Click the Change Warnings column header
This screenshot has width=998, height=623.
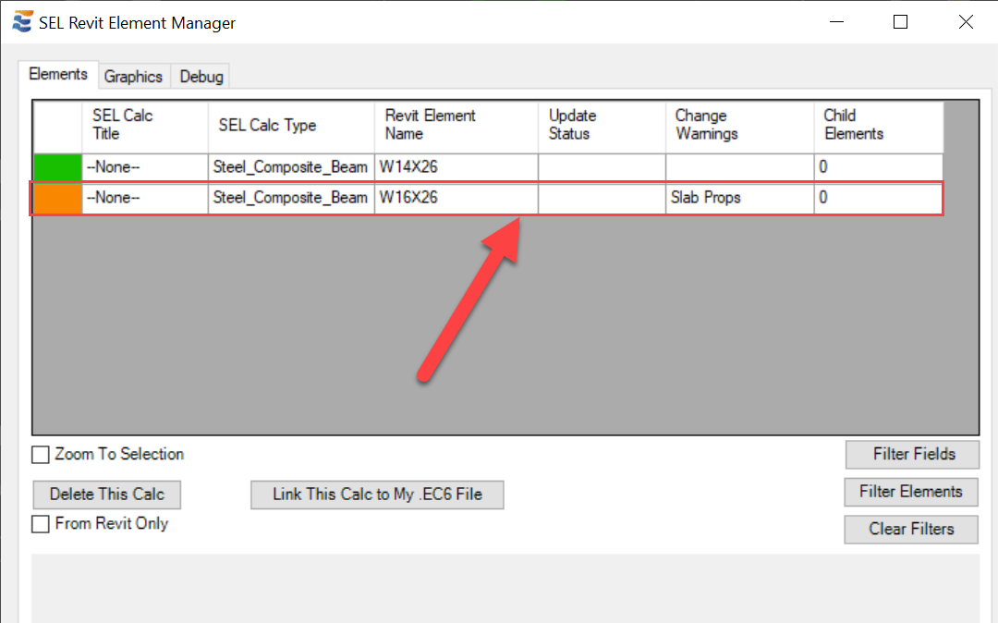pos(739,126)
